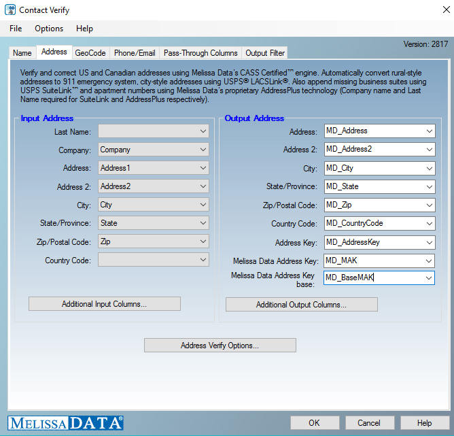
Task: Open the MD_Address2 output dropdown arrow
Action: pyautogui.click(x=429, y=150)
